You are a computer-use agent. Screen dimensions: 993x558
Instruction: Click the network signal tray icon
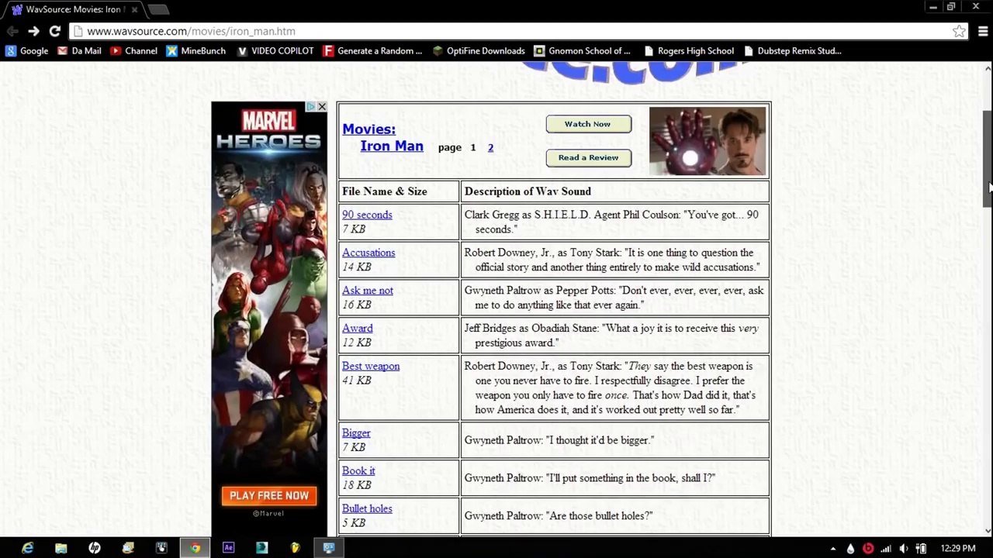(886, 549)
